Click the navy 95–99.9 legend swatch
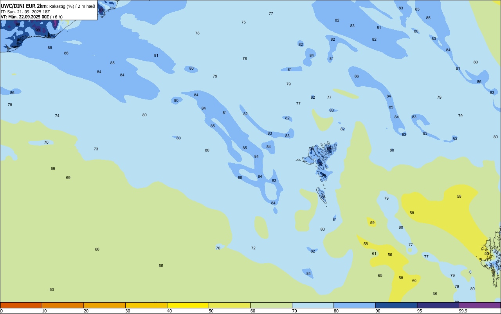 tap(438, 305)
